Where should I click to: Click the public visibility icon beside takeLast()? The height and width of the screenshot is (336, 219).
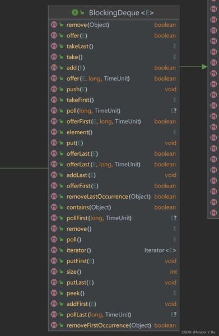click(61, 46)
